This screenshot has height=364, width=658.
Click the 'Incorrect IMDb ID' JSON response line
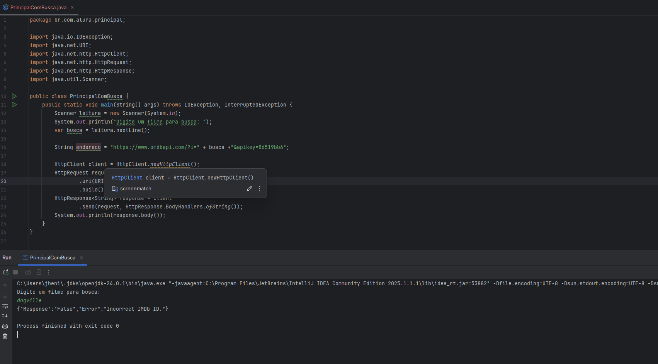tap(93, 309)
